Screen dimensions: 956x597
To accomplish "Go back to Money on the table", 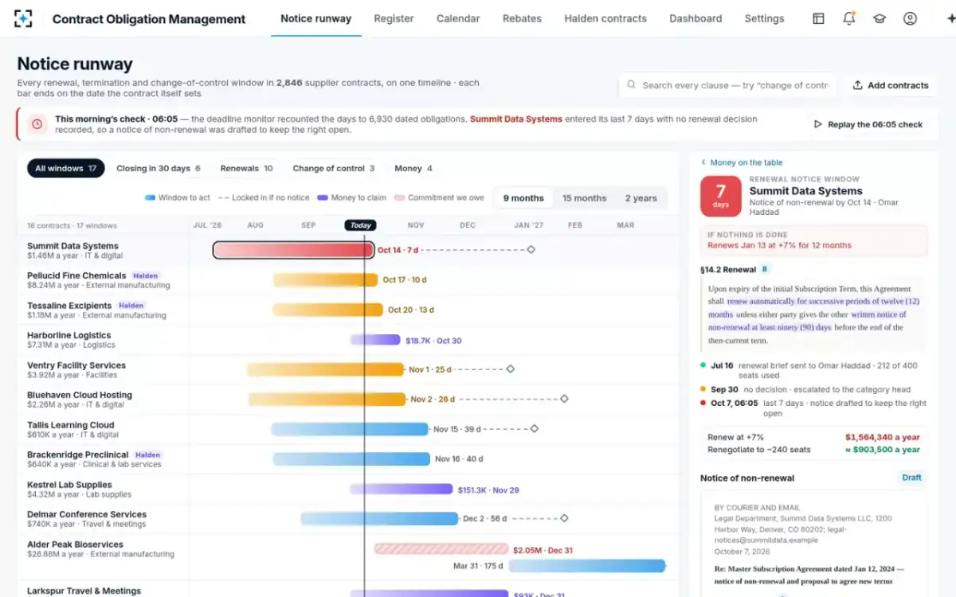I will [742, 162].
